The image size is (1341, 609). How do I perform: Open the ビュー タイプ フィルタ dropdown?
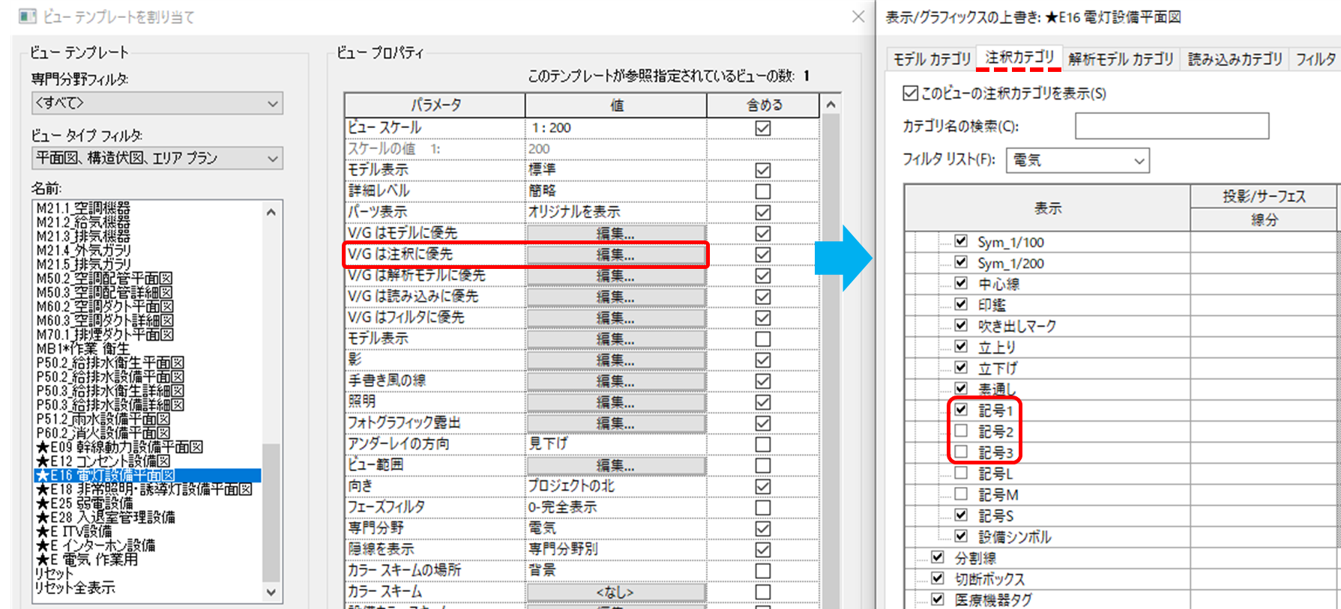tap(157, 158)
